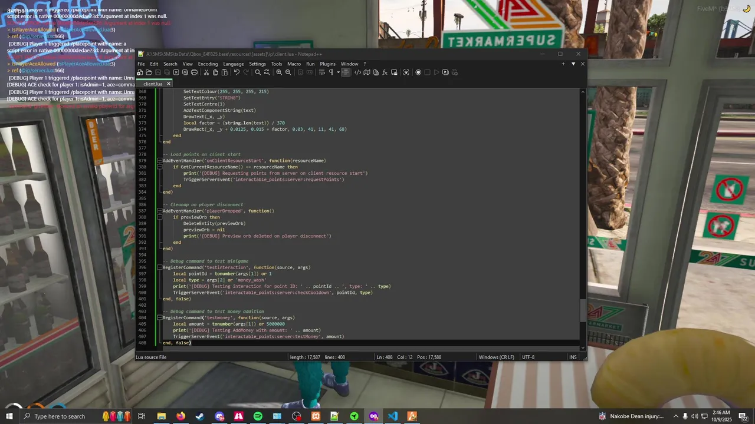
Task: Click the vertical scrollbar thumb in editor
Action: pyautogui.click(x=583, y=310)
